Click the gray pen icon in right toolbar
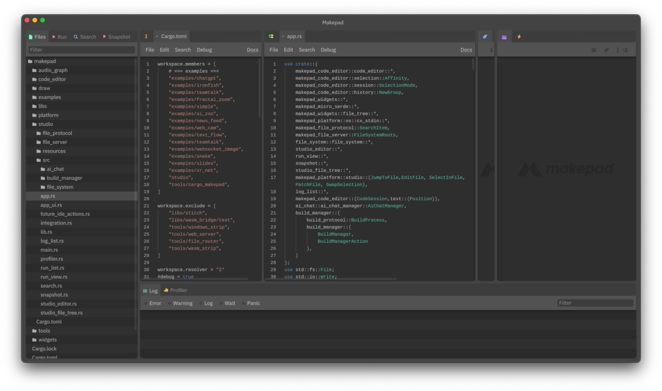 [x=606, y=50]
